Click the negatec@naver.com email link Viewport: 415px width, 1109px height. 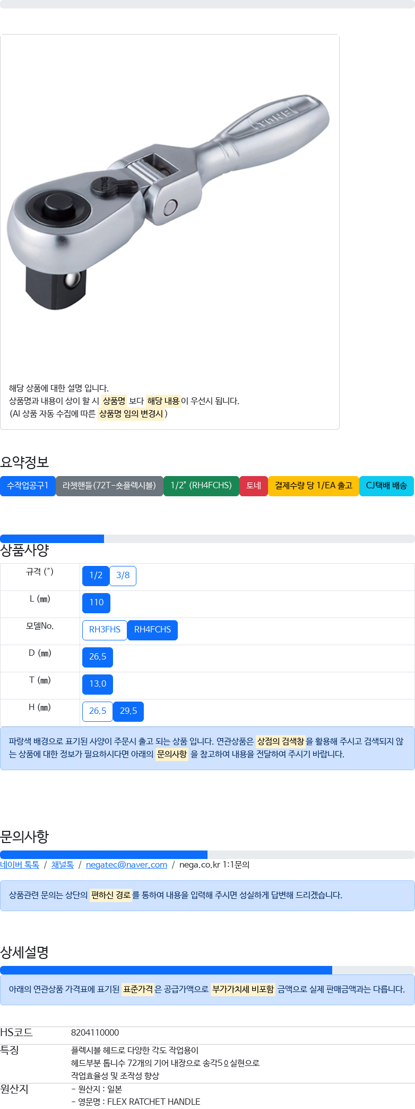126,865
